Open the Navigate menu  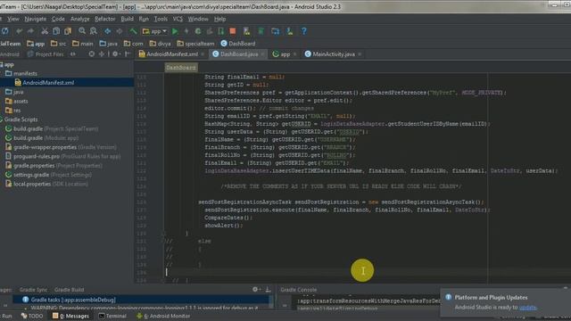(x=36, y=19)
